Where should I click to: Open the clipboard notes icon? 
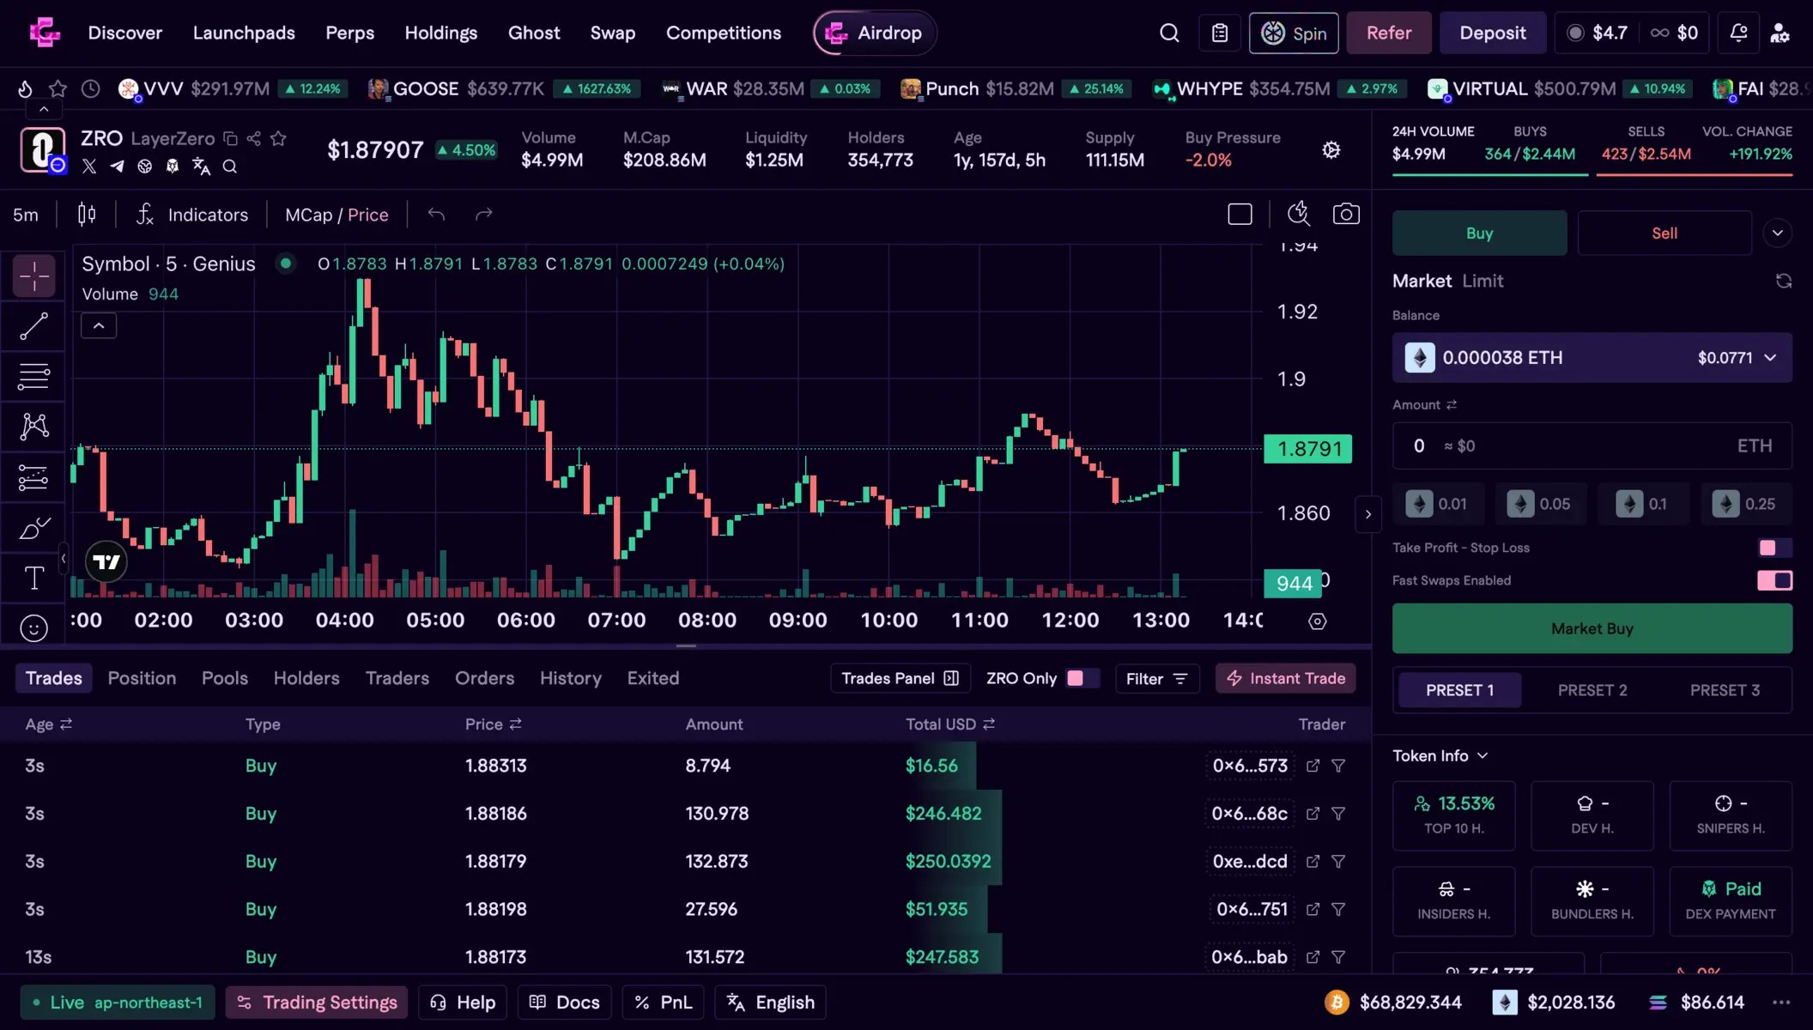[x=1220, y=33]
